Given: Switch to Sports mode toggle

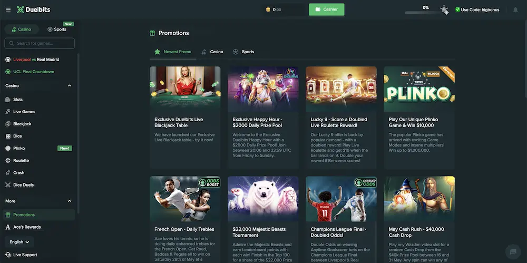Looking at the screenshot, I should tap(57, 30).
